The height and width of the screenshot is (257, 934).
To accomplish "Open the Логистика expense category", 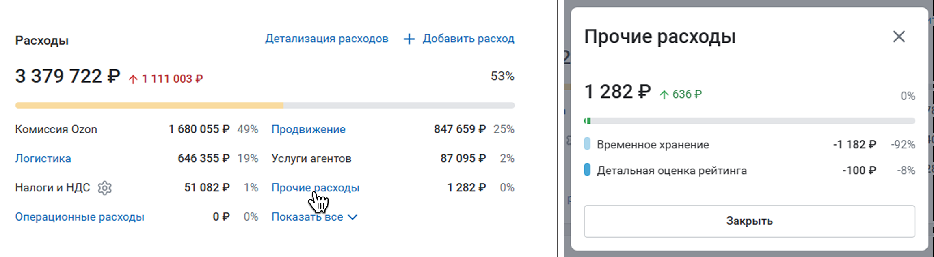I will [43, 158].
